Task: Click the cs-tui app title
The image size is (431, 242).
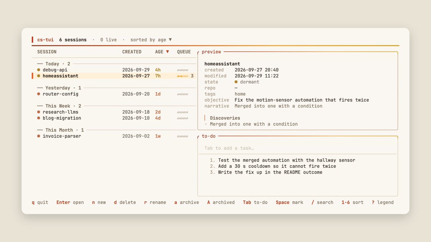Action: click(45, 40)
